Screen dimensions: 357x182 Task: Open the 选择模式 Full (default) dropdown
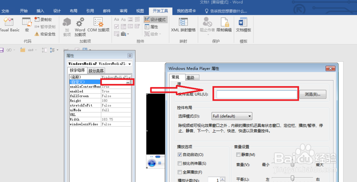(x=232, y=116)
